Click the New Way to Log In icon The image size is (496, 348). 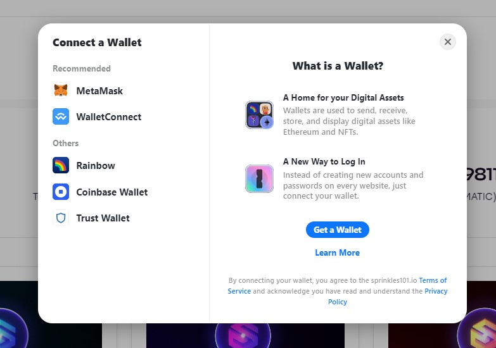pyautogui.click(x=259, y=178)
